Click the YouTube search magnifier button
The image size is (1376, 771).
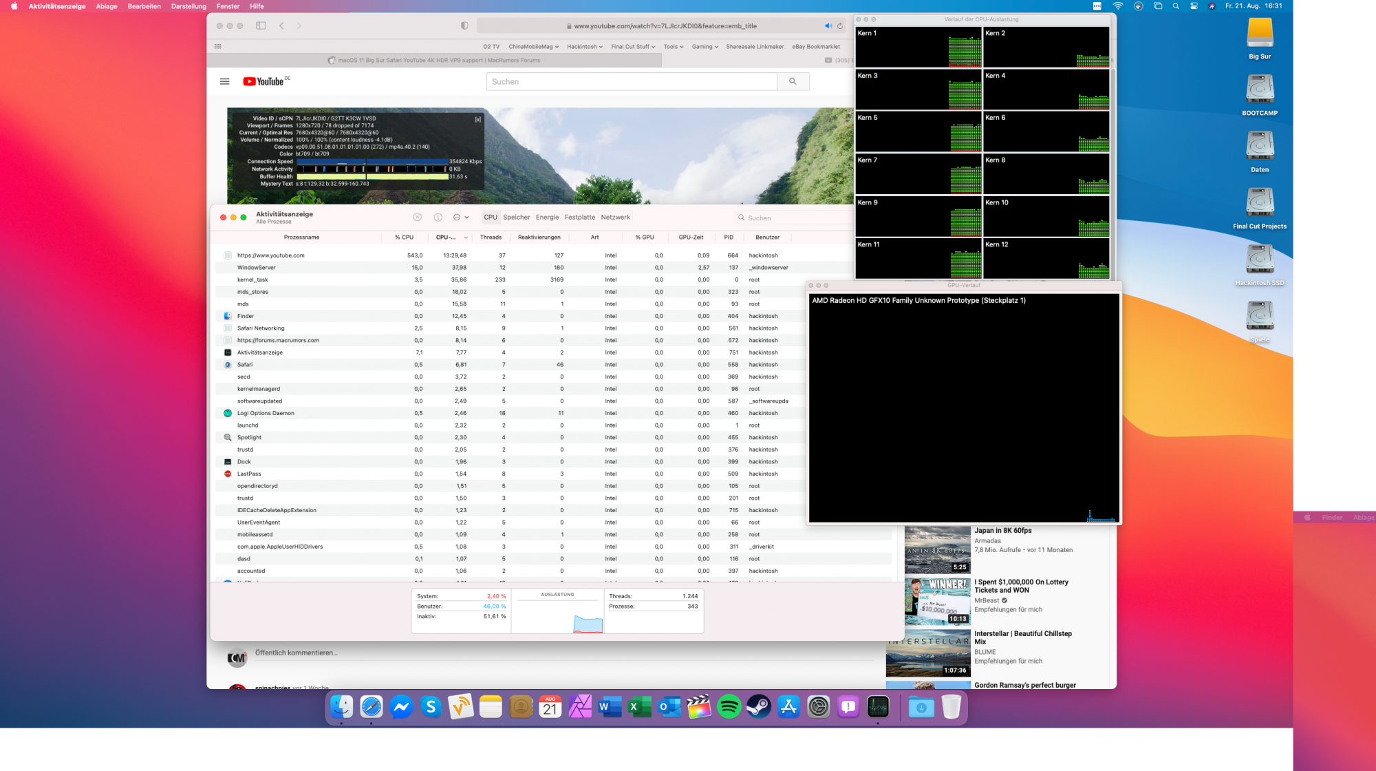tap(793, 81)
